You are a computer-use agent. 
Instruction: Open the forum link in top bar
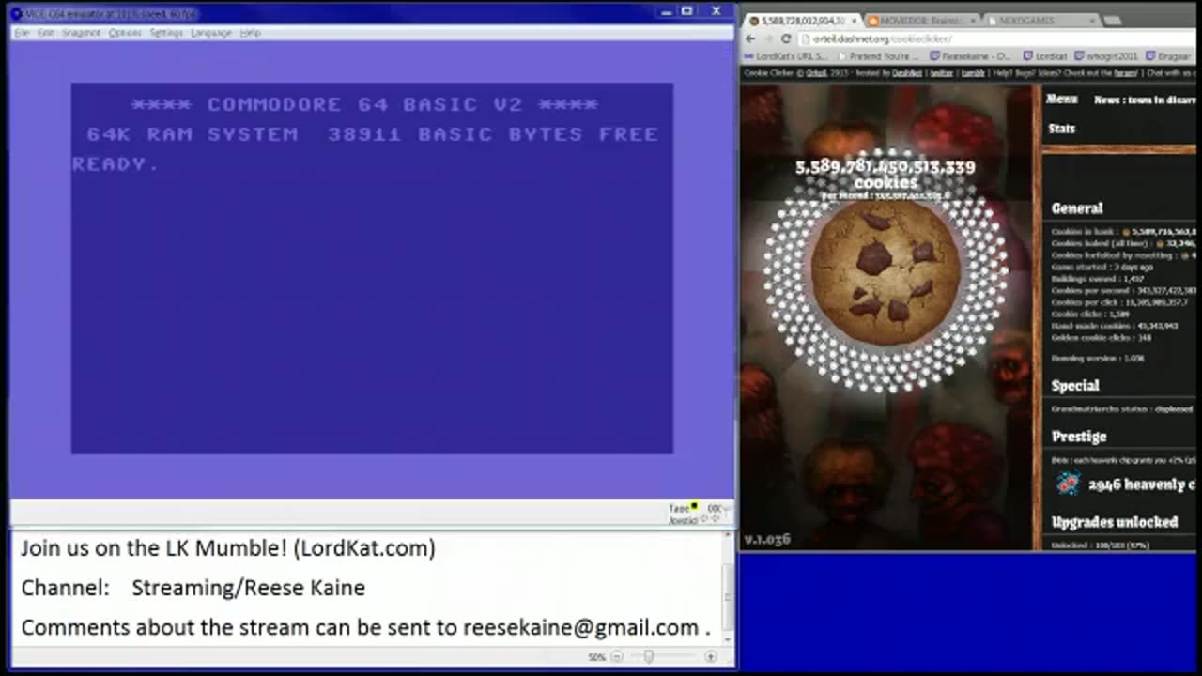coord(1125,73)
